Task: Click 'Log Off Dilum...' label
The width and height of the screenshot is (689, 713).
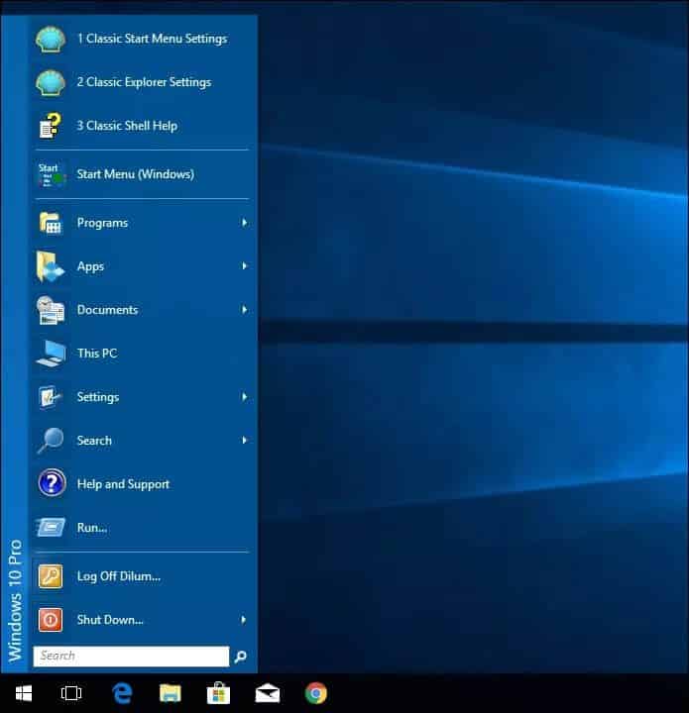Action: pos(119,576)
